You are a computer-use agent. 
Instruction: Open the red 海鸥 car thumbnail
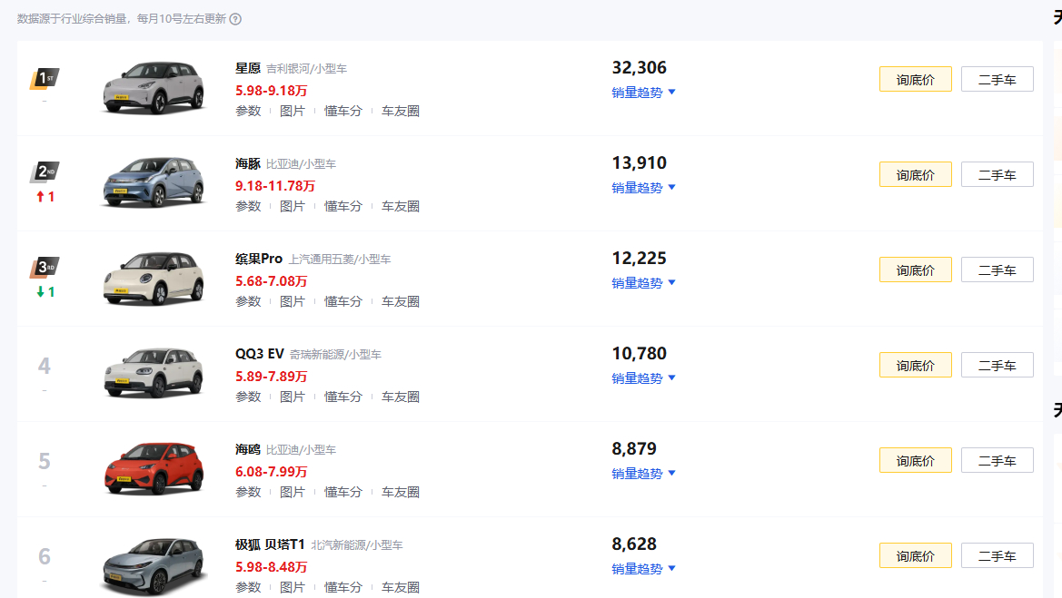click(x=154, y=468)
